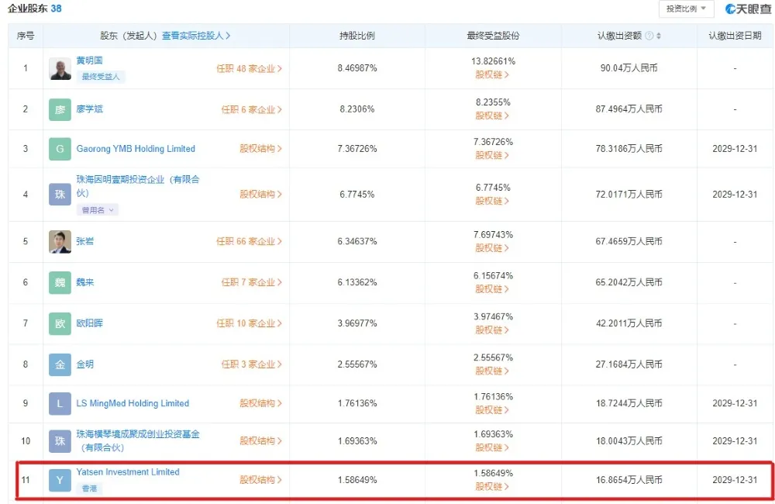Click the green 欧 avatar icon
The image size is (775, 504).
point(60,323)
